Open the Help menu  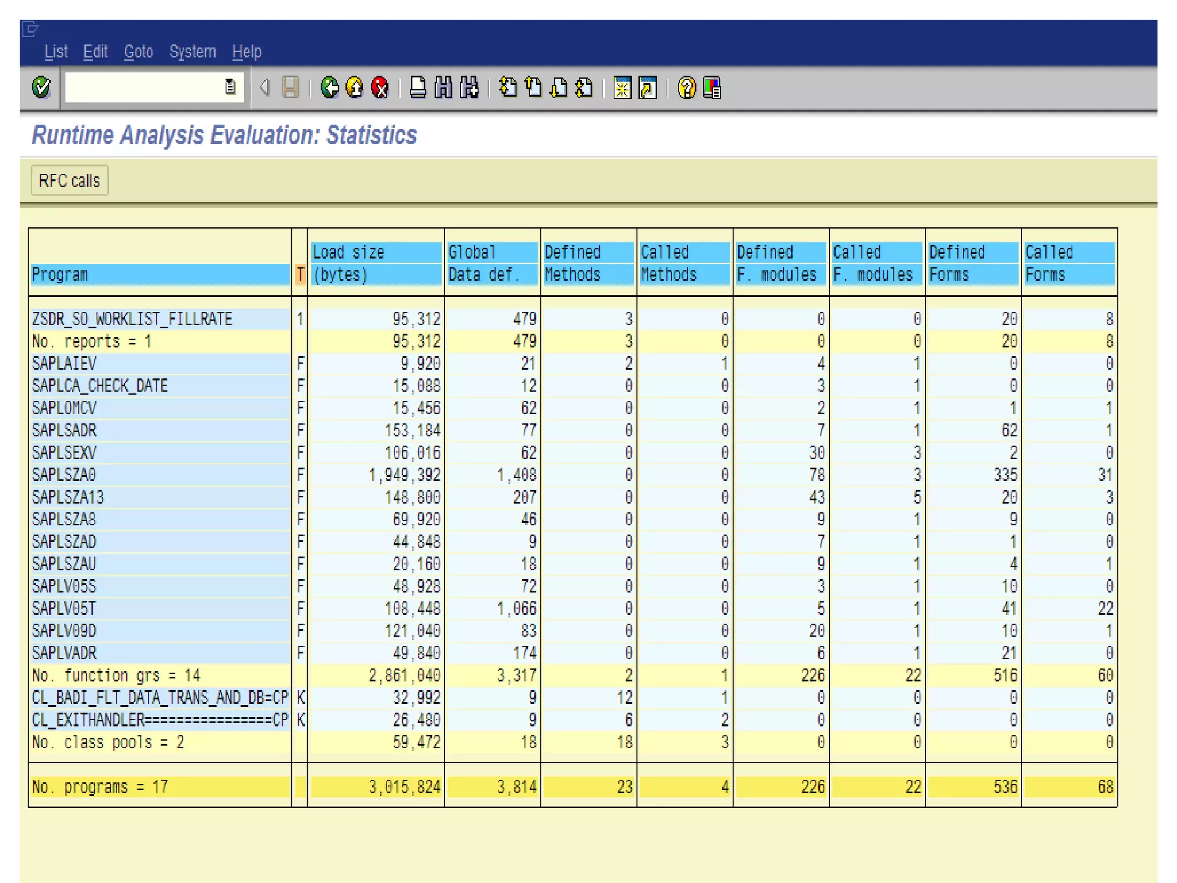[247, 52]
